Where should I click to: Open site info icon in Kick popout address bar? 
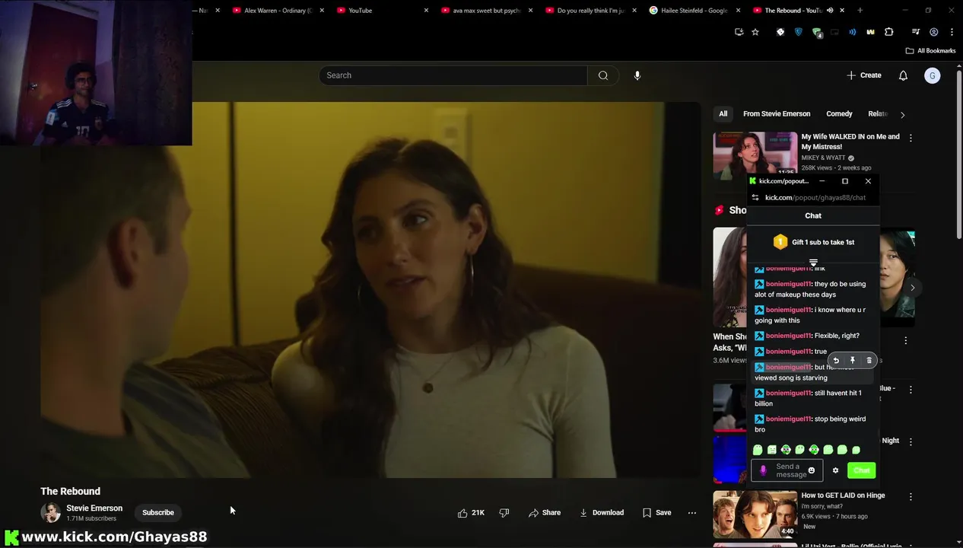[755, 198]
